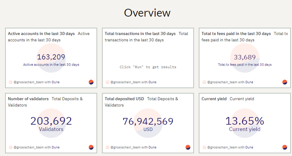The height and width of the screenshot is (156, 292).
Task: Open @gnosischain_team link in Total transactions card
Action: tap(125, 82)
